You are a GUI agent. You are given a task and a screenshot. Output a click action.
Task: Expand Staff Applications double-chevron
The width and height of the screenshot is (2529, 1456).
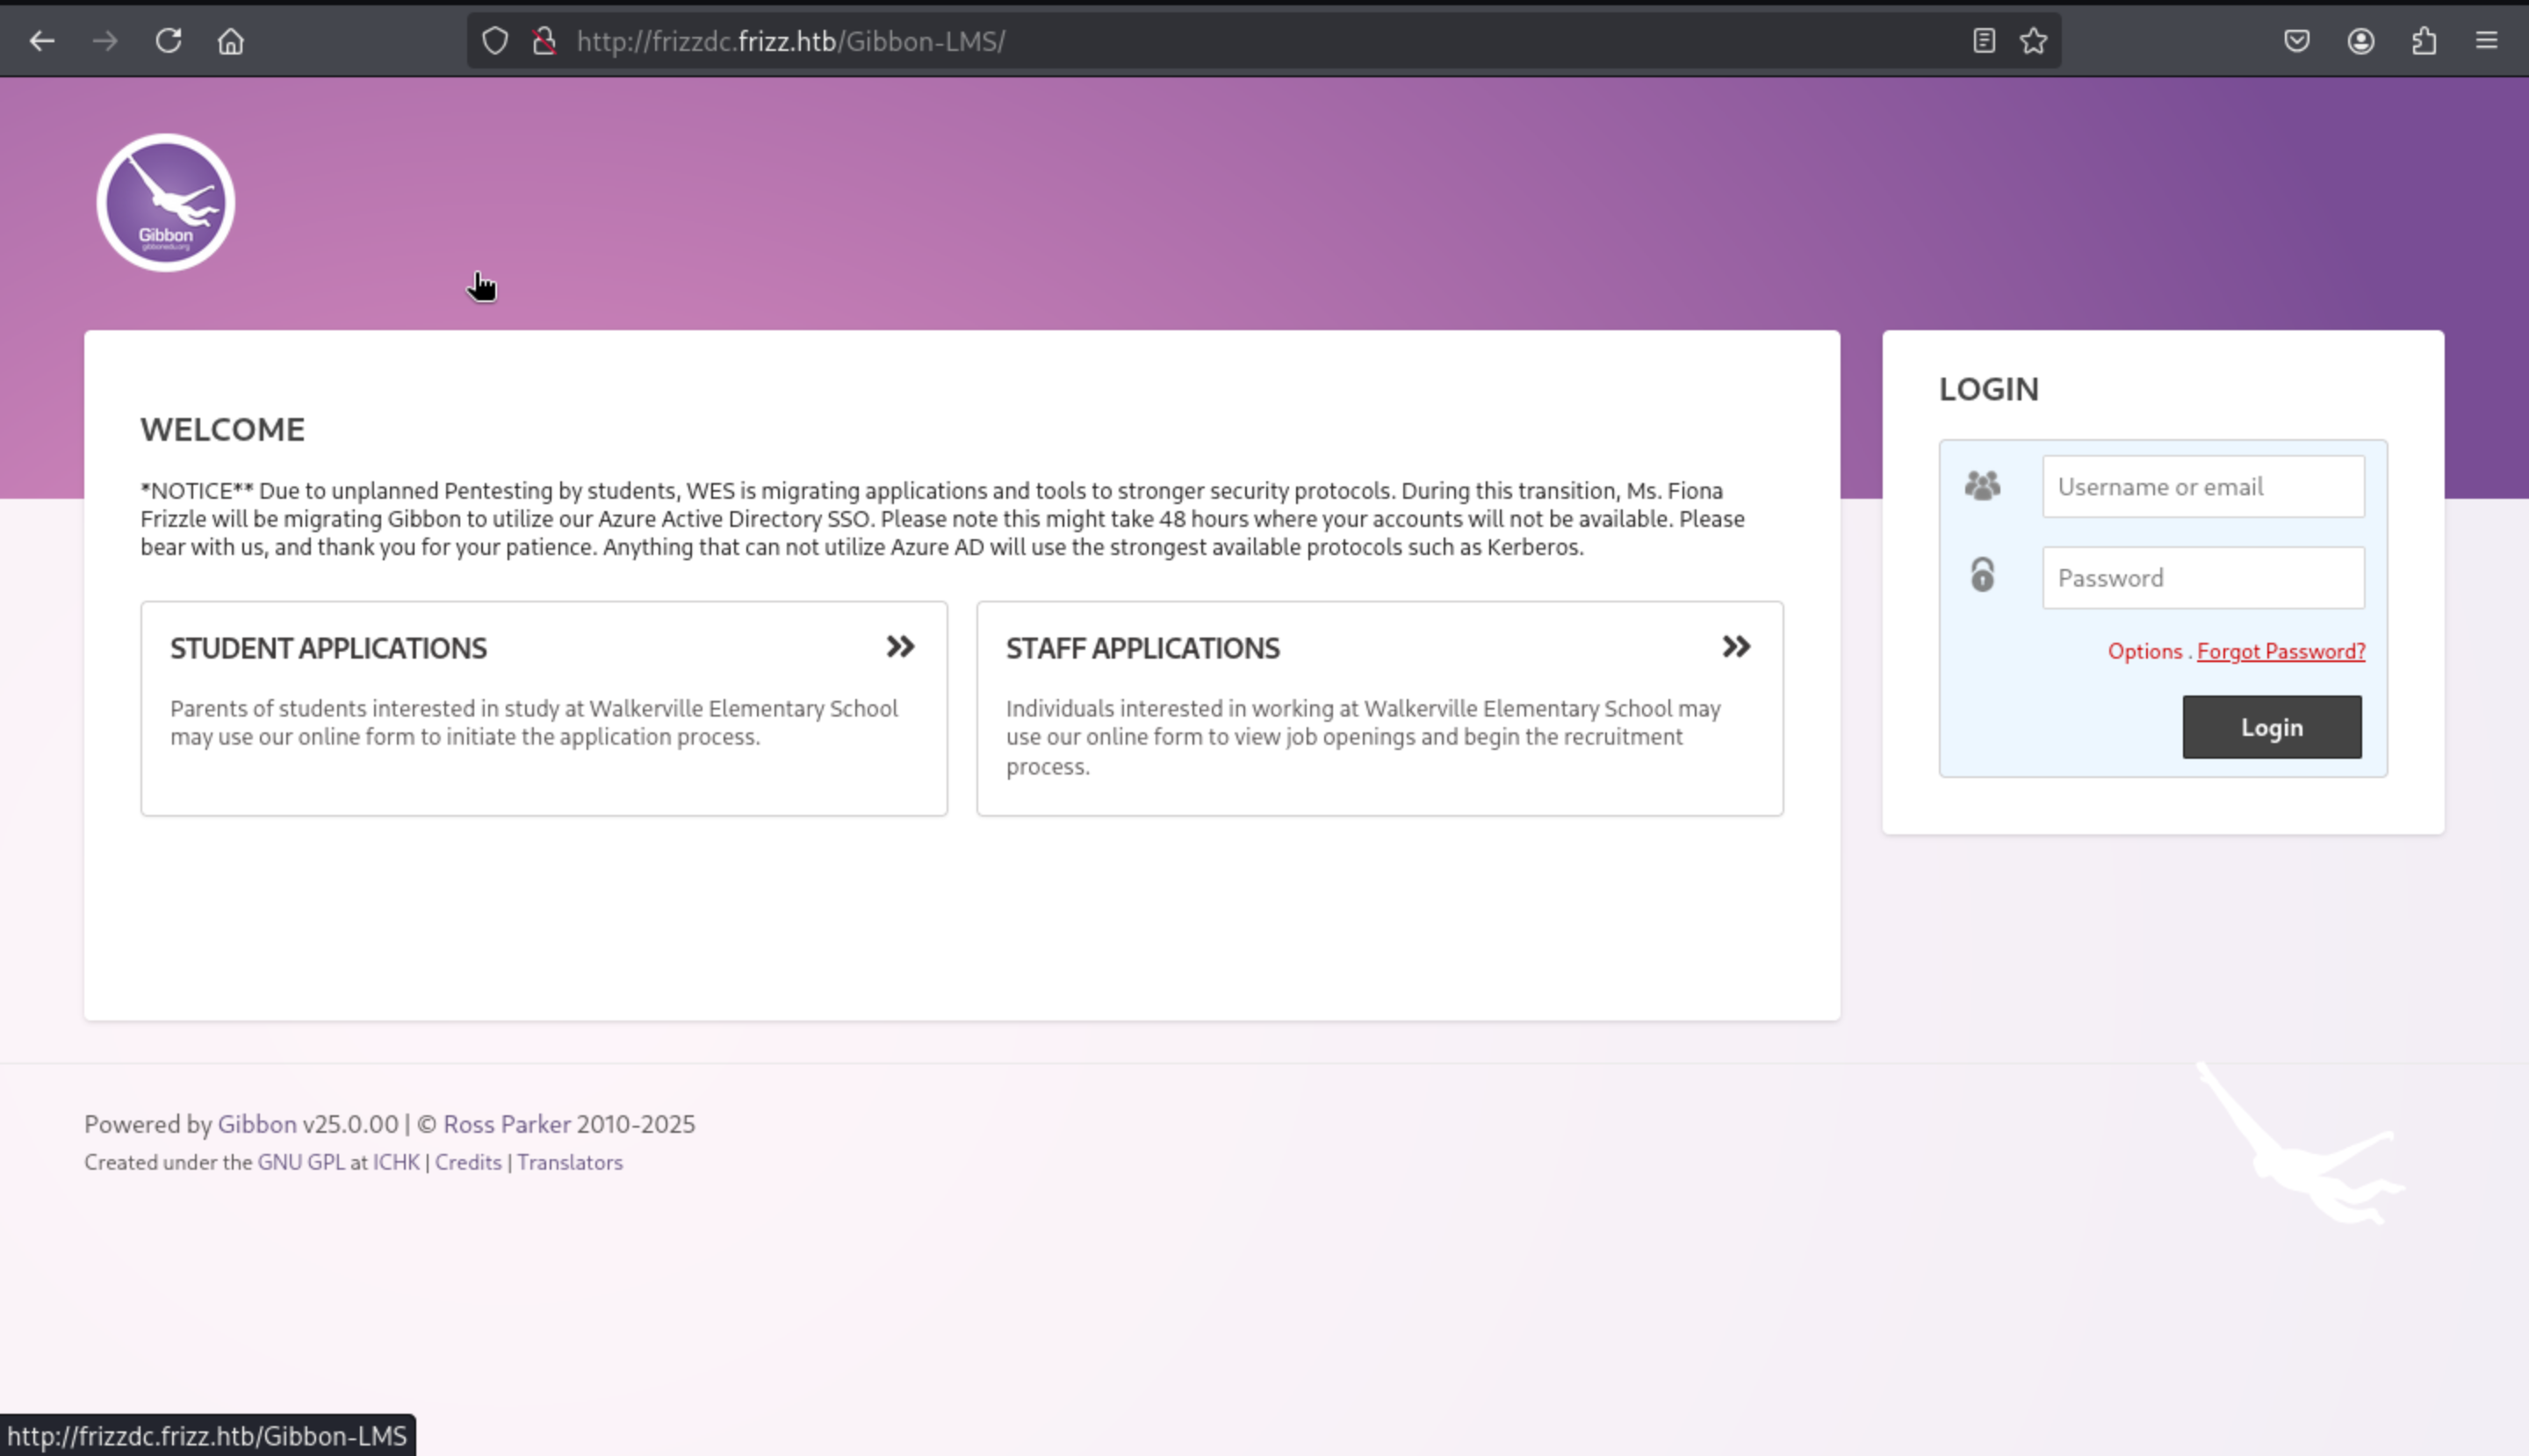(x=1736, y=647)
